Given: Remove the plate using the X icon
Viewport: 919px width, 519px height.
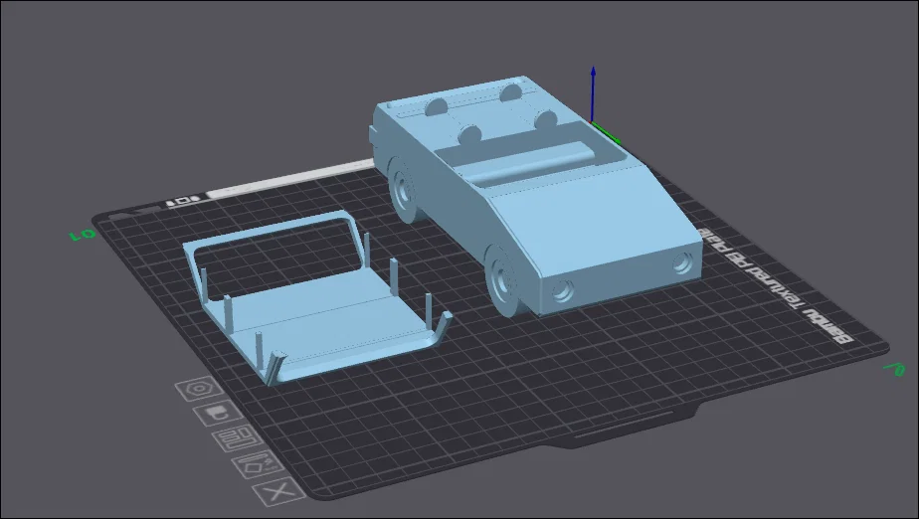Looking at the screenshot, I should [280, 492].
